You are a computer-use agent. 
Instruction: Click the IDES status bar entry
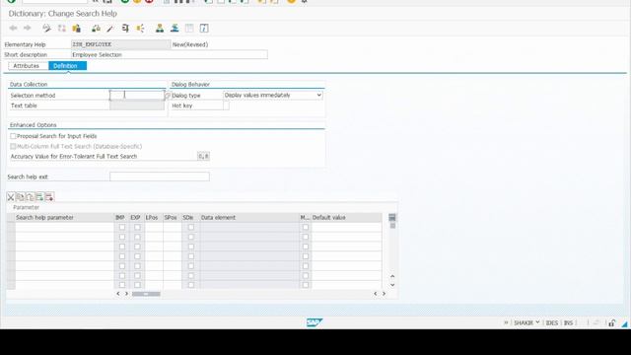[x=552, y=322]
